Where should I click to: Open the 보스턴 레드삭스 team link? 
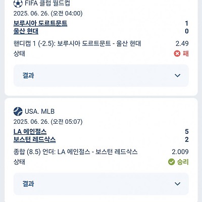(34, 139)
